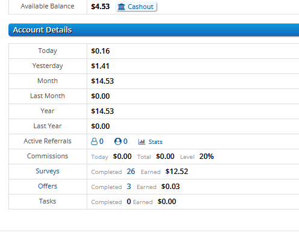Viewport: 299px width, 236px height.
Task: Click the Month row's $14.53 value
Action: [x=102, y=81]
